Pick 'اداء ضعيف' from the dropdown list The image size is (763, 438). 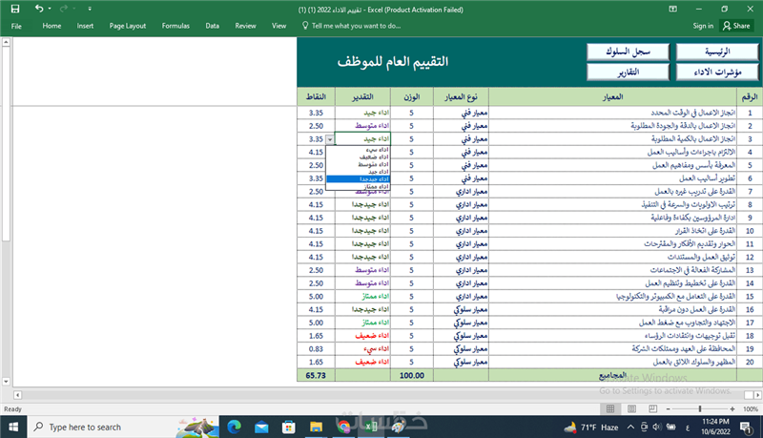pyautogui.click(x=361, y=156)
